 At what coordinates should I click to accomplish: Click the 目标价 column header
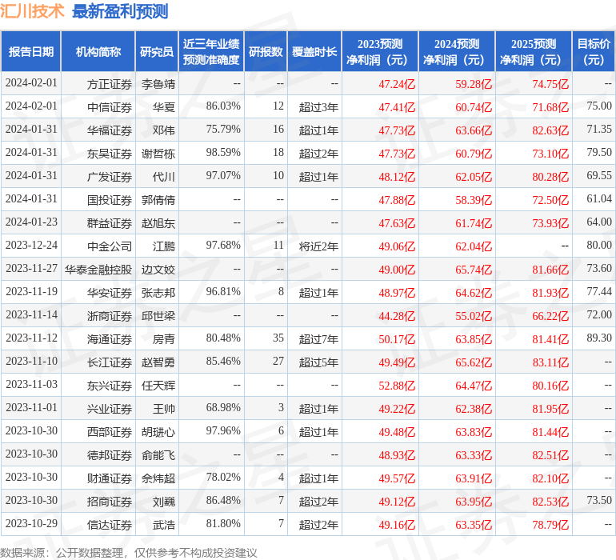pyautogui.click(x=594, y=52)
